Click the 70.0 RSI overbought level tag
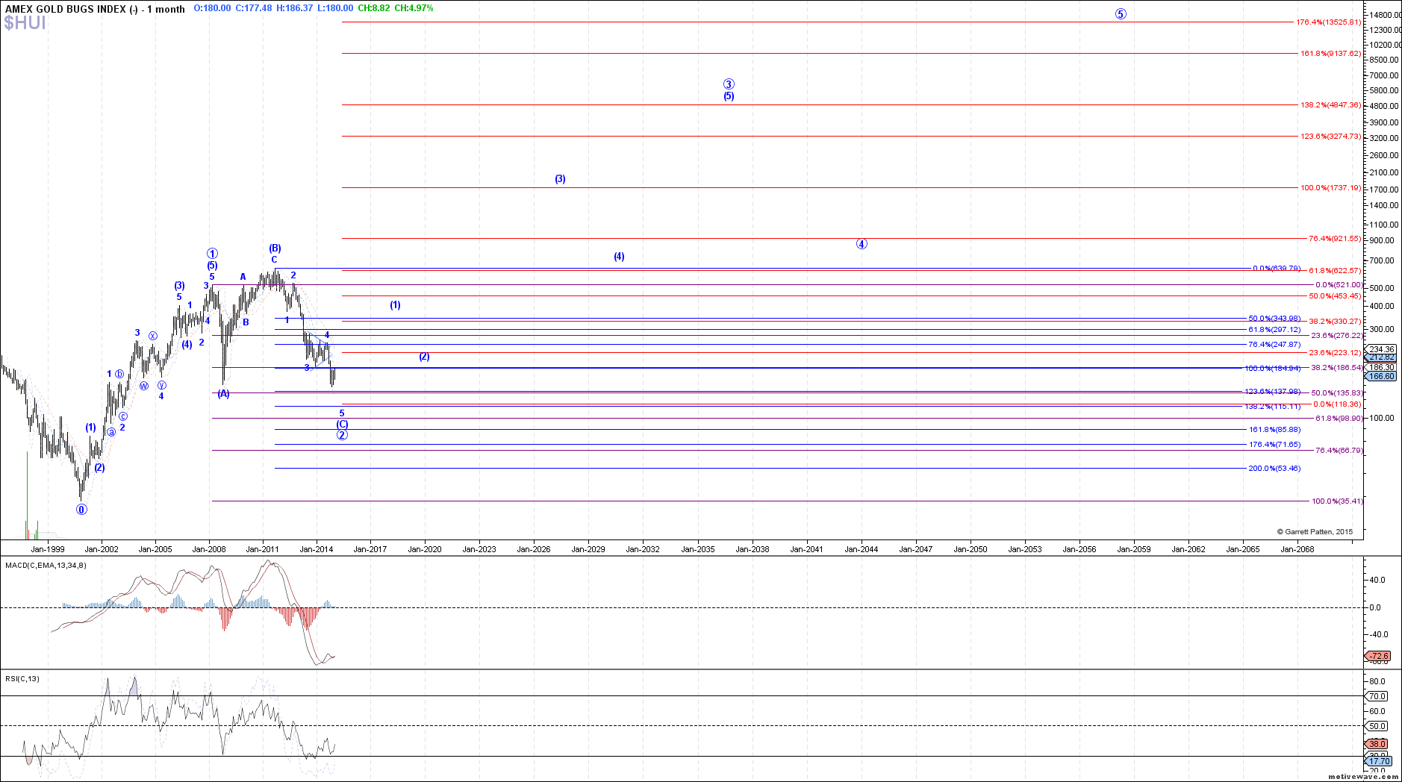 1377,696
